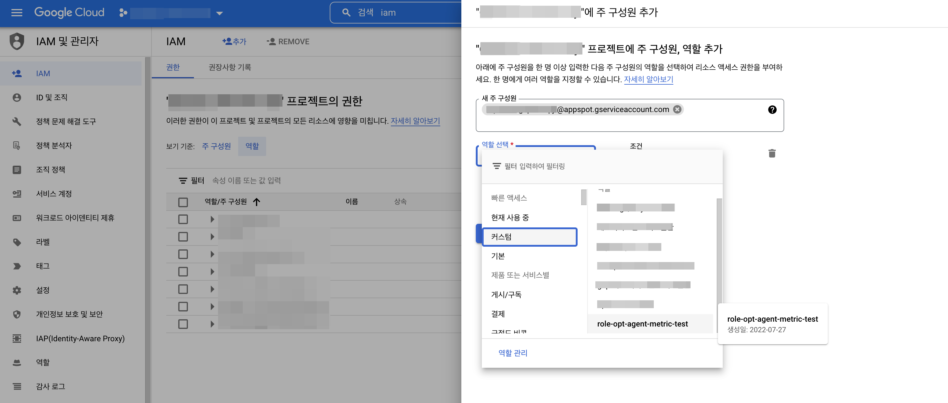This screenshot has width=948, height=403.
Task: Open 정책 문제 해결 도구 wrench icon
Action: [17, 121]
